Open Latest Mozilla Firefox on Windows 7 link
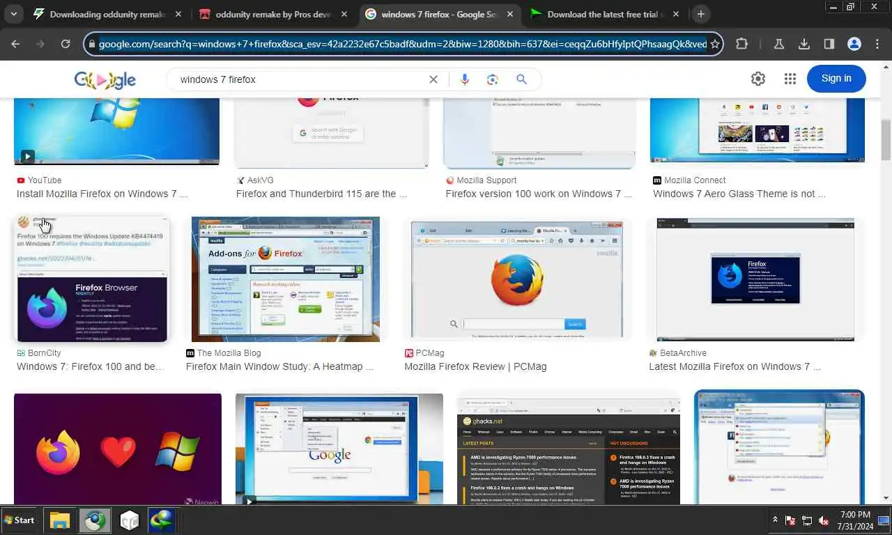The height and width of the screenshot is (535, 892). tap(735, 366)
